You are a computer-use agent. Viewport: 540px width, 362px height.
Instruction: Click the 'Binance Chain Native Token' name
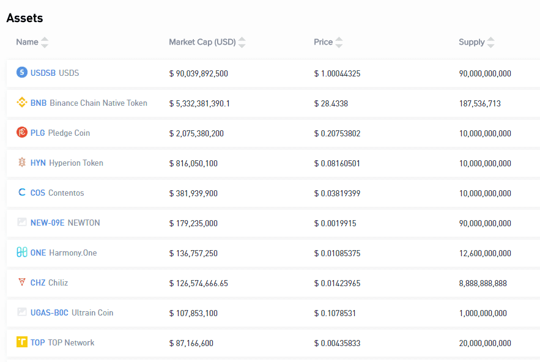click(98, 103)
